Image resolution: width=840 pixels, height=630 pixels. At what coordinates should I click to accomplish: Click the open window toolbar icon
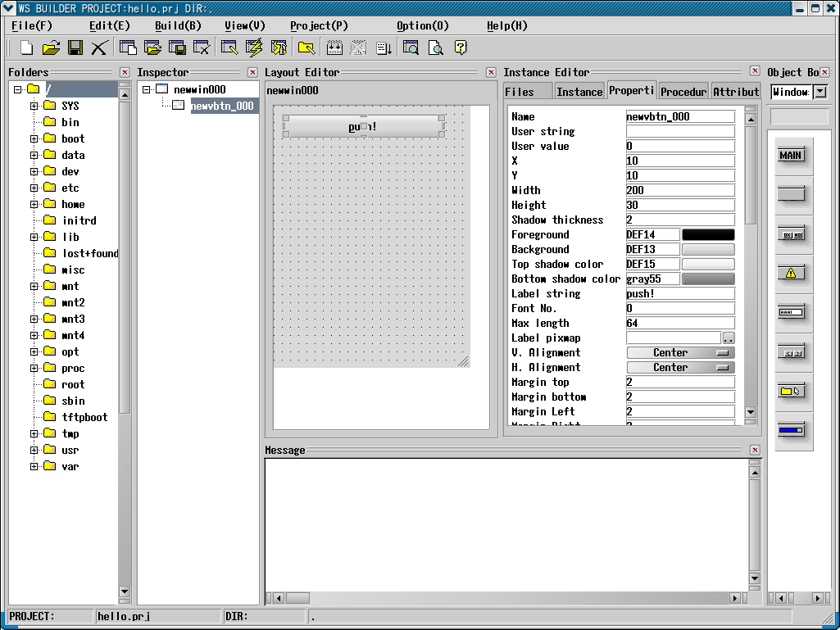[x=152, y=48]
